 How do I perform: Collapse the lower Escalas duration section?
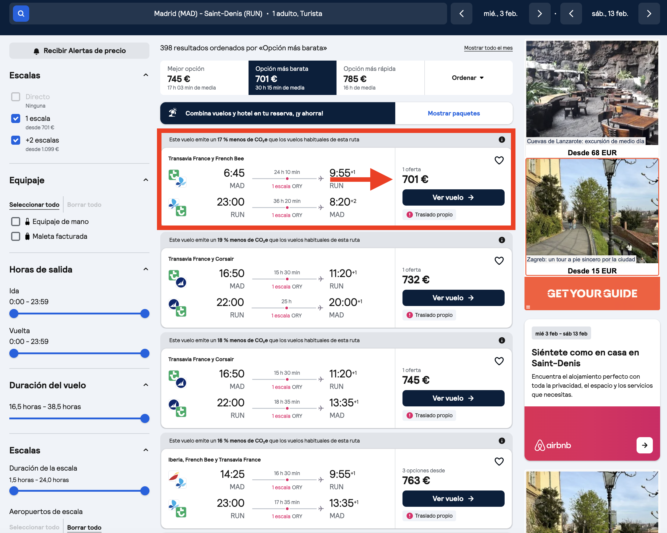146,450
